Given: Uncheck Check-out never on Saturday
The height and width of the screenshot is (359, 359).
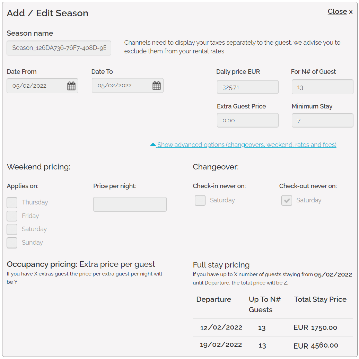Looking at the screenshot, I should tap(287, 200).
